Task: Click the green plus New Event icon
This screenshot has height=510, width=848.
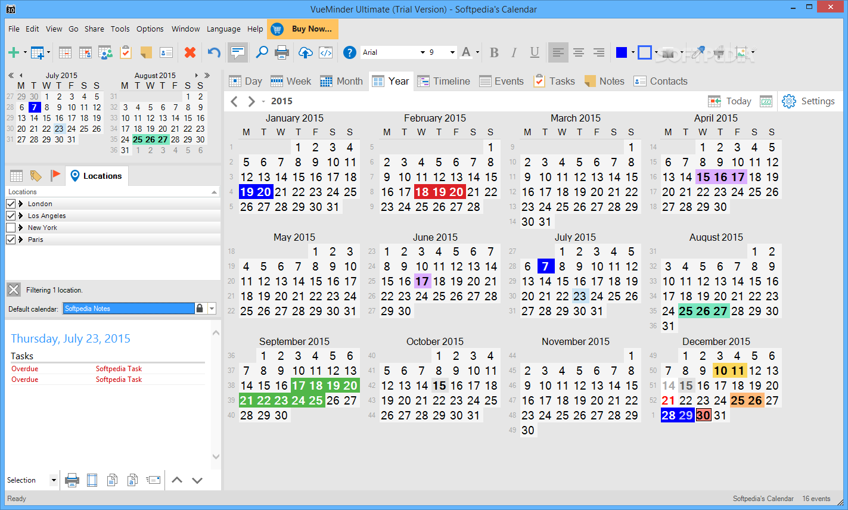Action: (x=13, y=52)
